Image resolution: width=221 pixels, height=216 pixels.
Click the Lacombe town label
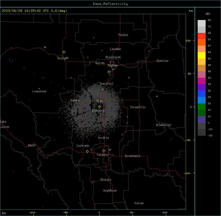[x=115, y=49]
